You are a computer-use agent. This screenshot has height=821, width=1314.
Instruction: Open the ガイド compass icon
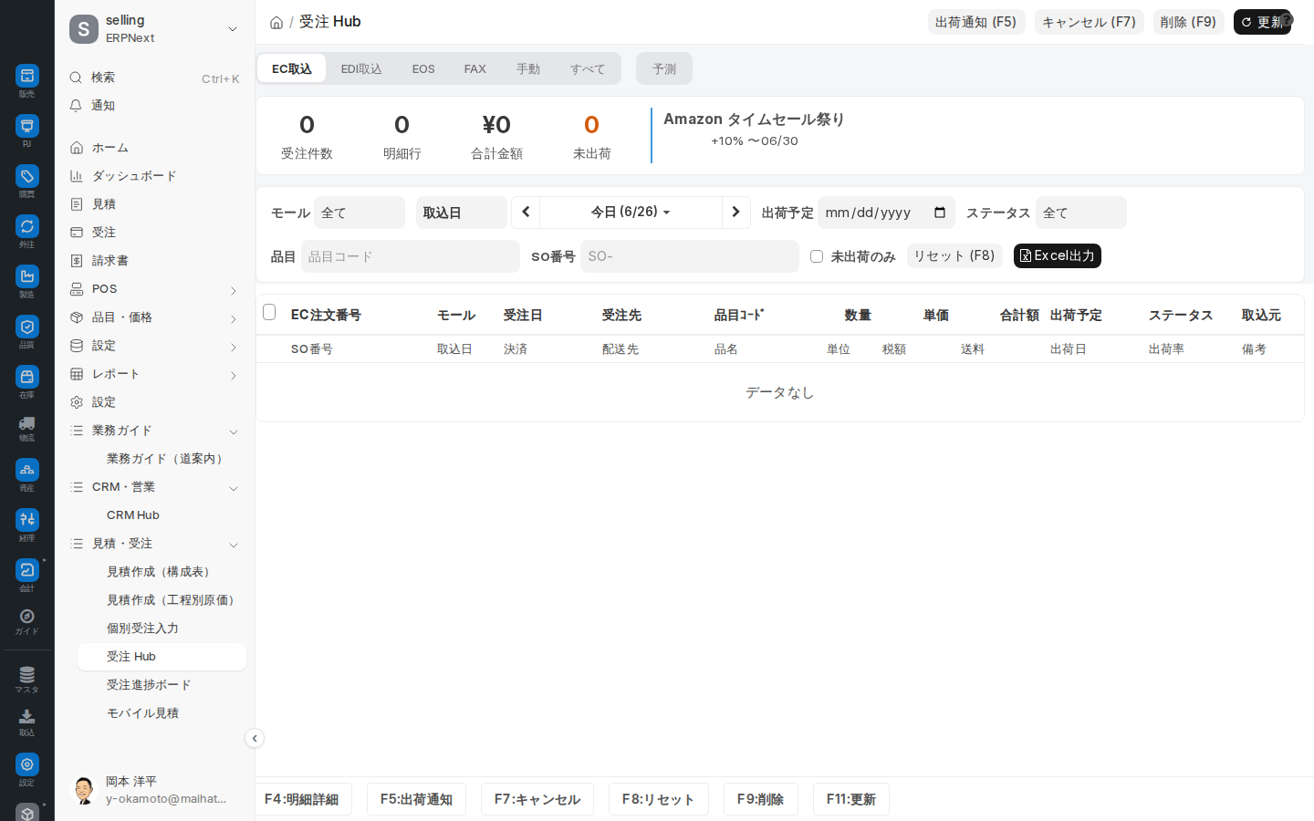point(26,617)
